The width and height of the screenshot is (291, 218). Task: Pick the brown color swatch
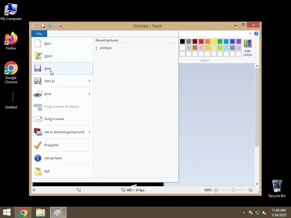click(195, 48)
